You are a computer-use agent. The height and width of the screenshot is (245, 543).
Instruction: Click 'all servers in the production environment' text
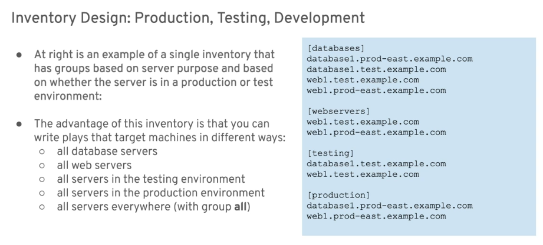pyautogui.click(x=161, y=193)
